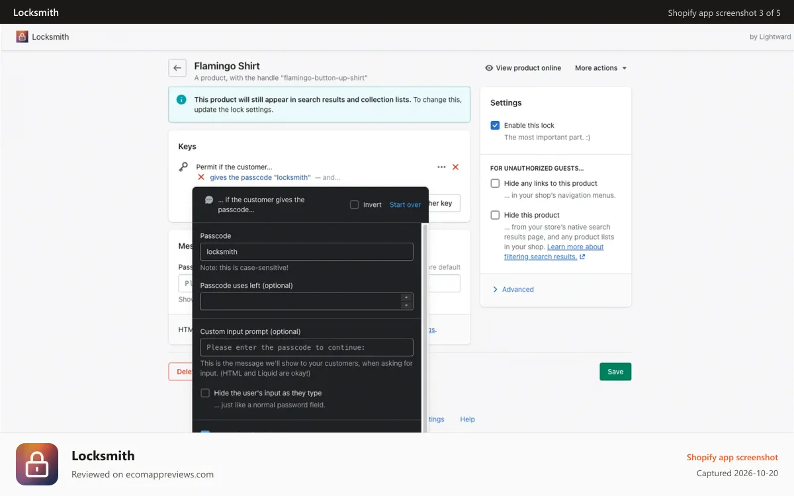Increase passcode uses left with up stepper

coord(406,297)
